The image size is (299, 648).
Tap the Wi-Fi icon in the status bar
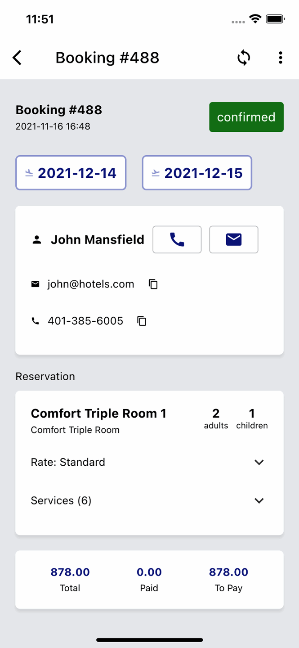(256, 19)
